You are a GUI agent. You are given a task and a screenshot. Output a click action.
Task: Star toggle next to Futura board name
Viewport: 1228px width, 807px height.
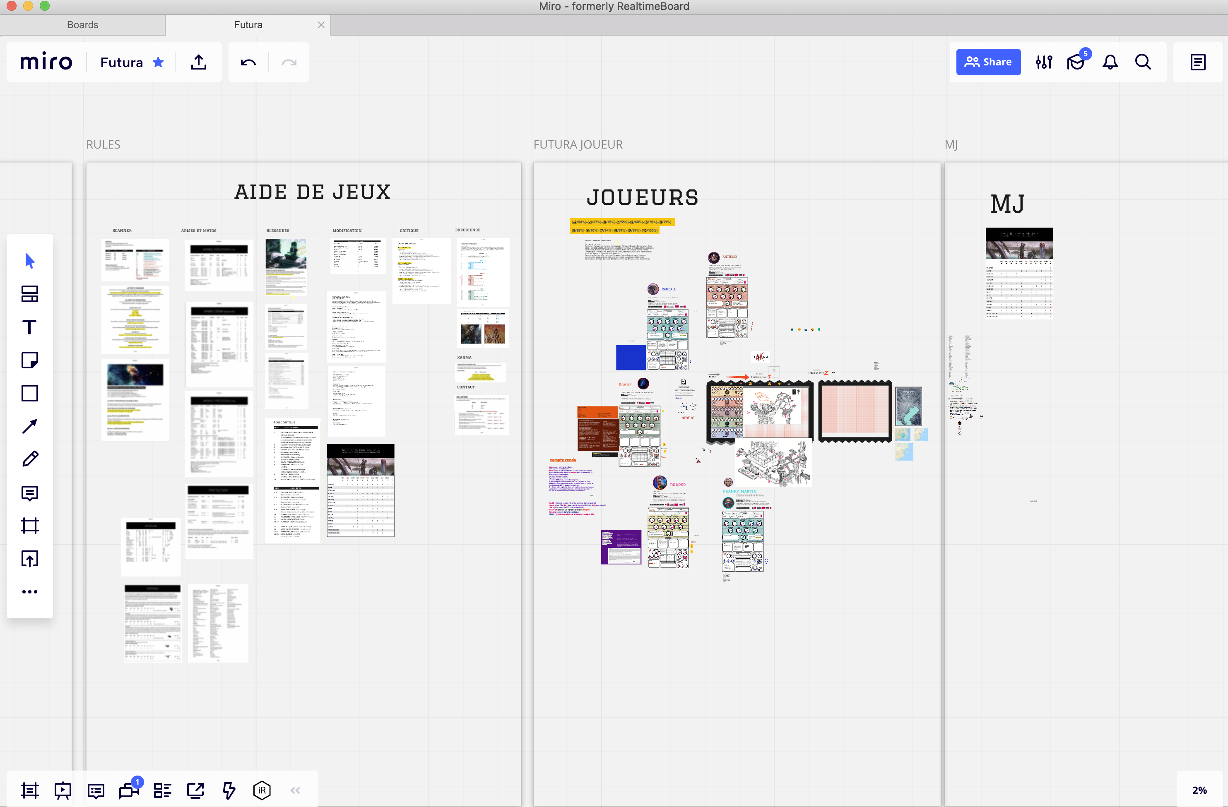pos(159,62)
